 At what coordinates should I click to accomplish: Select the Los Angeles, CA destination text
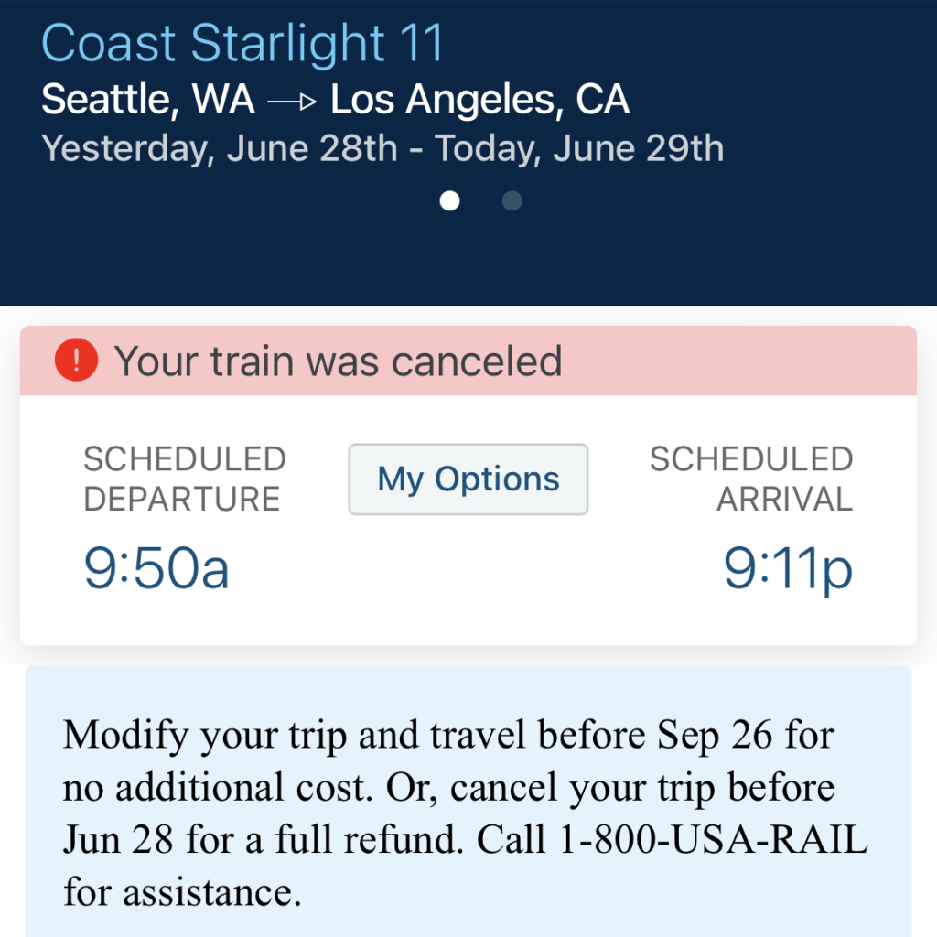[x=479, y=101]
